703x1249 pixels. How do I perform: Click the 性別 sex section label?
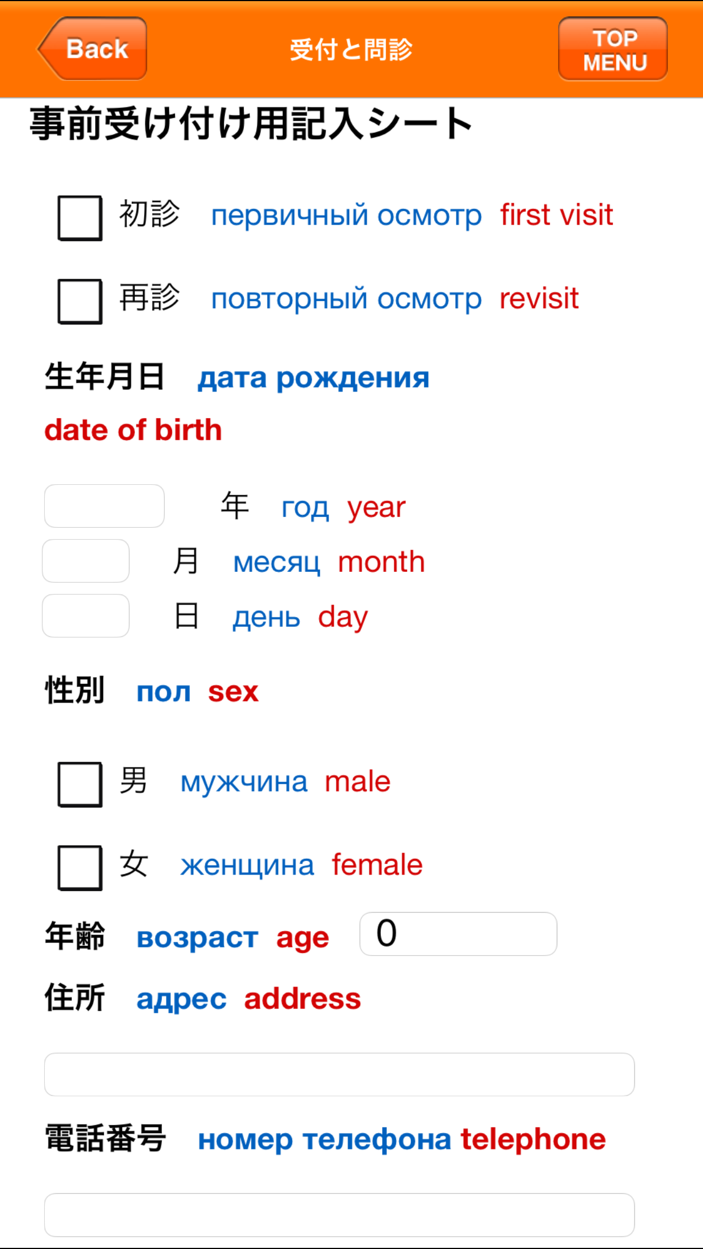[x=74, y=691]
